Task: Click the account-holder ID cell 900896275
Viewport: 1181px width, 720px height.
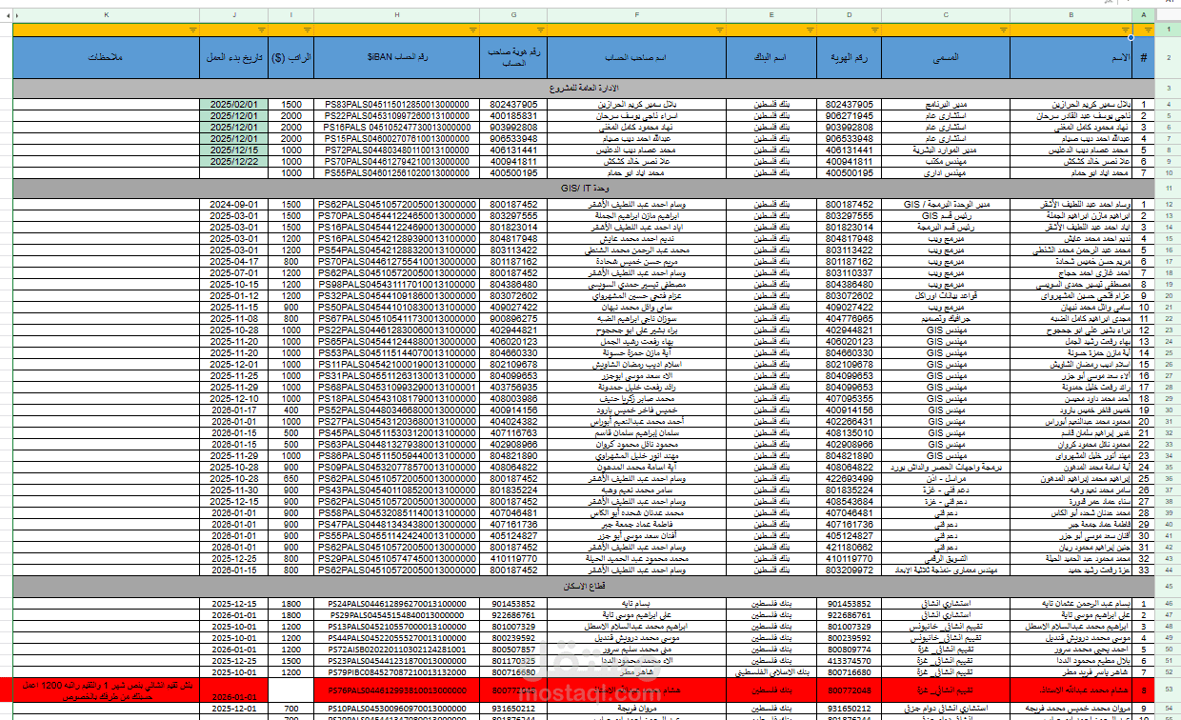Action: tap(513, 319)
